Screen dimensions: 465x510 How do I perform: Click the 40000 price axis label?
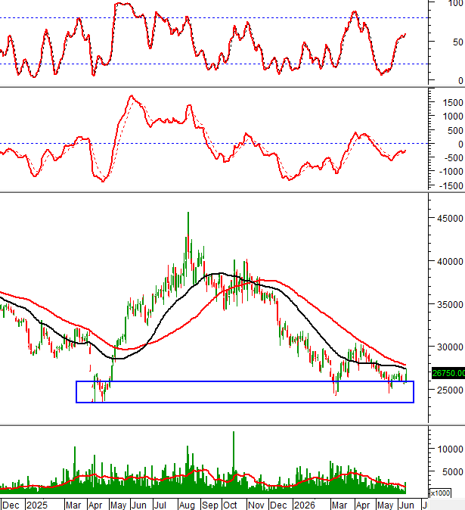point(450,262)
